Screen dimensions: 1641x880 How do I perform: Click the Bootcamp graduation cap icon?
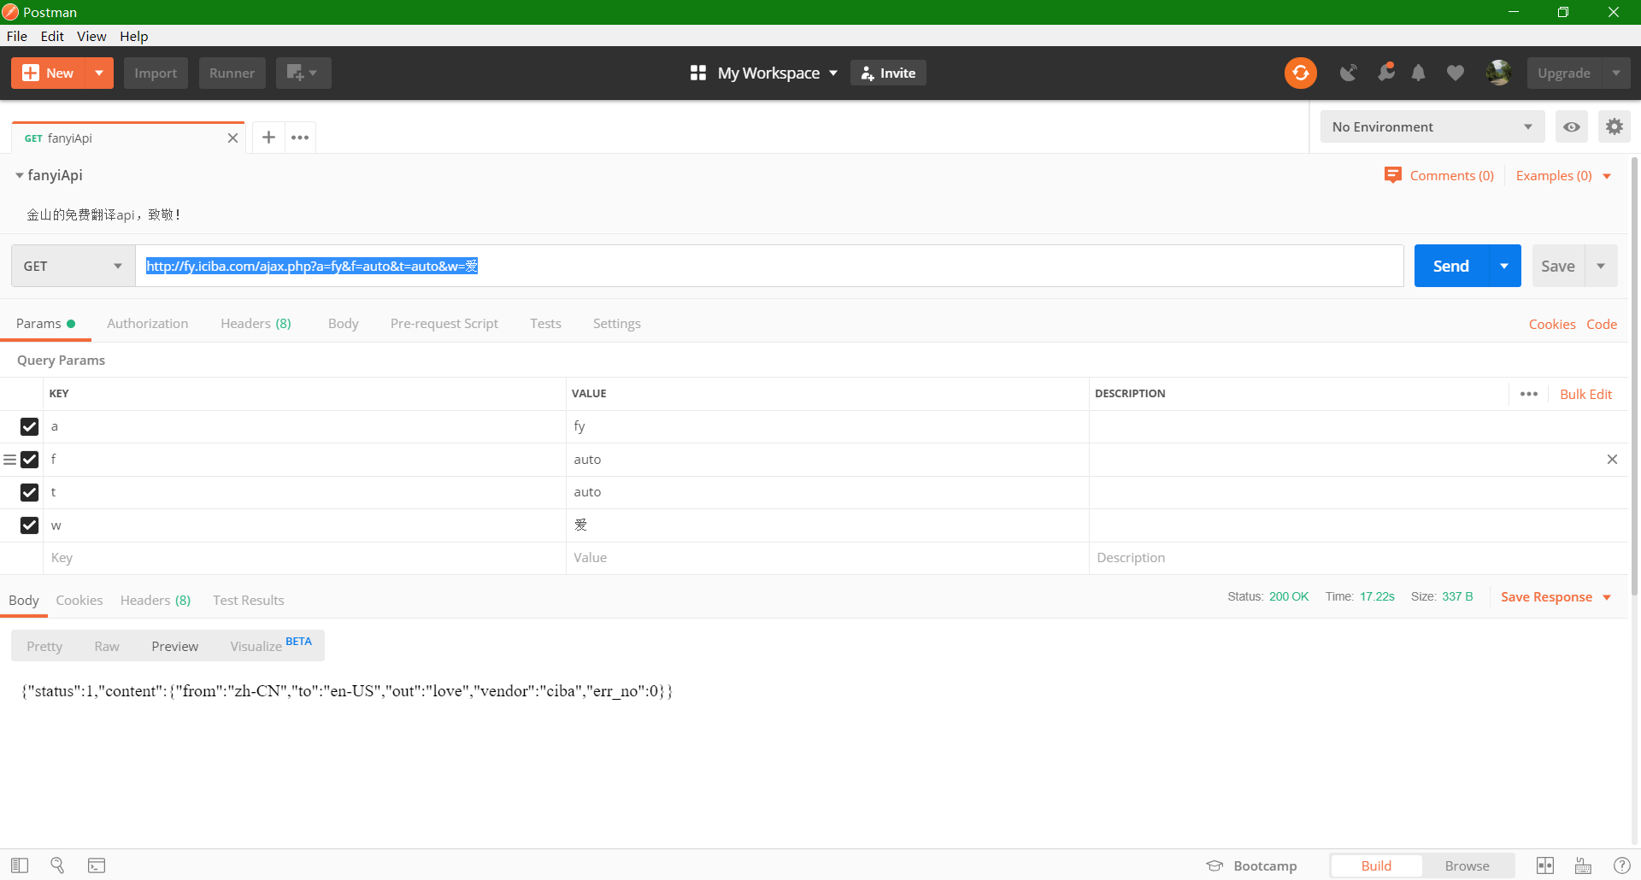point(1215,865)
